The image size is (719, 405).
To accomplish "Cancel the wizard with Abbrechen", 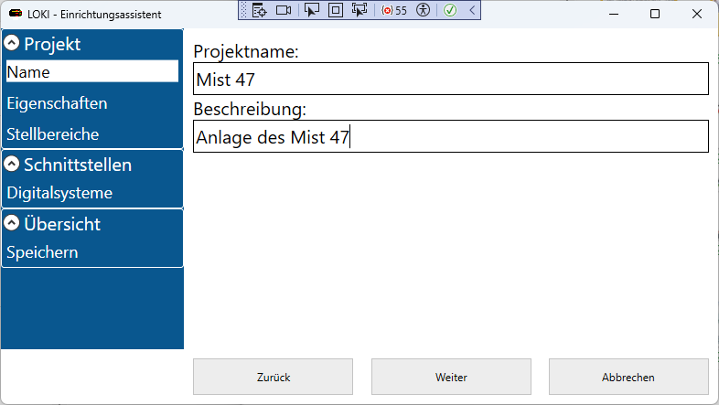I will pos(628,377).
